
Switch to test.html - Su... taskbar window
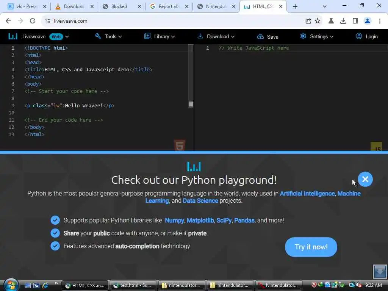click(133, 285)
